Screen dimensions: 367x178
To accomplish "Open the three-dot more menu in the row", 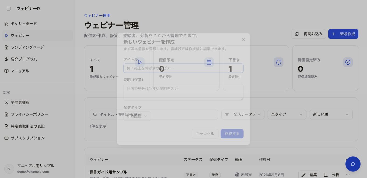I will click(348, 175).
